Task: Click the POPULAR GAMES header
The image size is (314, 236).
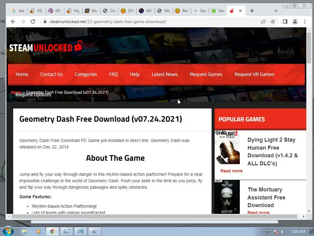Action: click(242, 120)
